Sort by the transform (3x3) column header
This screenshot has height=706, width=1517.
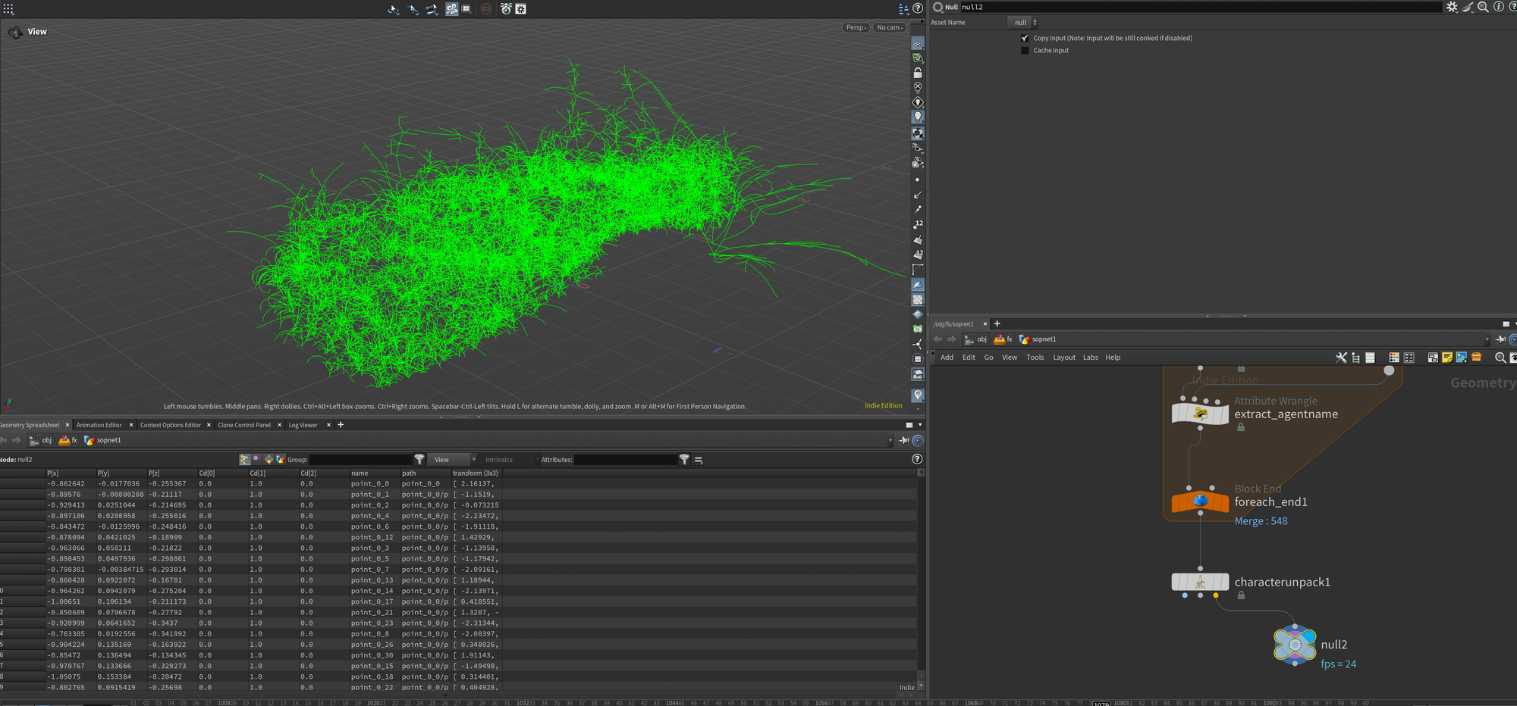click(475, 473)
